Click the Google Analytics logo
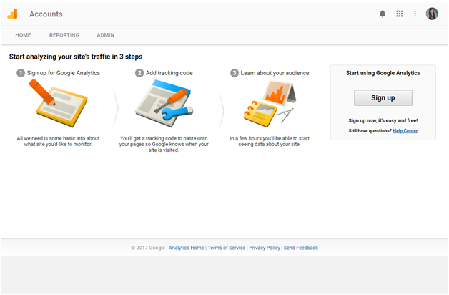This screenshot has width=449, height=295. click(12, 14)
